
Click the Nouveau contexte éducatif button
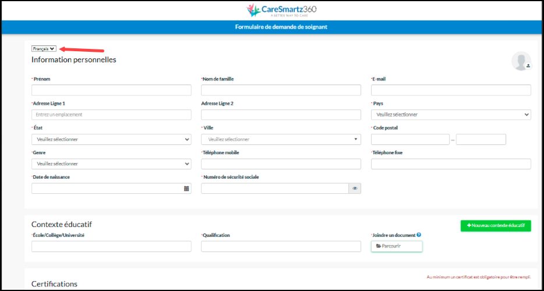click(x=495, y=225)
